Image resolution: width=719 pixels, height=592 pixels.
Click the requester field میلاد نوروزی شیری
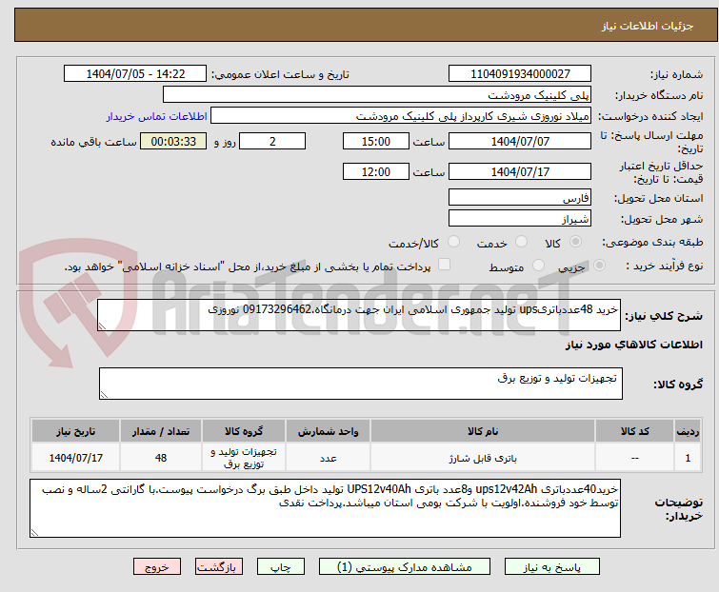pyautogui.click(x=401, y=116)
